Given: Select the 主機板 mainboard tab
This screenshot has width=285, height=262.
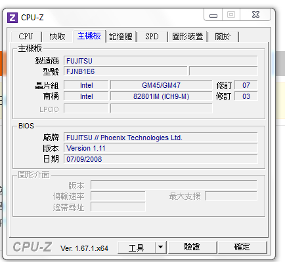Looking at the screenshot, I should [89, 36].
